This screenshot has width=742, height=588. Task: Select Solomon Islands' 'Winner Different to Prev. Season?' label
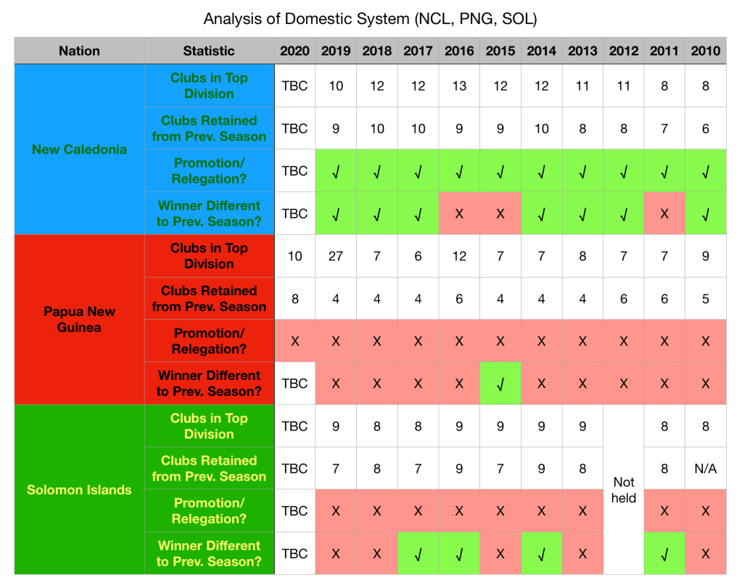pyautogui.click(x=209, y=553)
